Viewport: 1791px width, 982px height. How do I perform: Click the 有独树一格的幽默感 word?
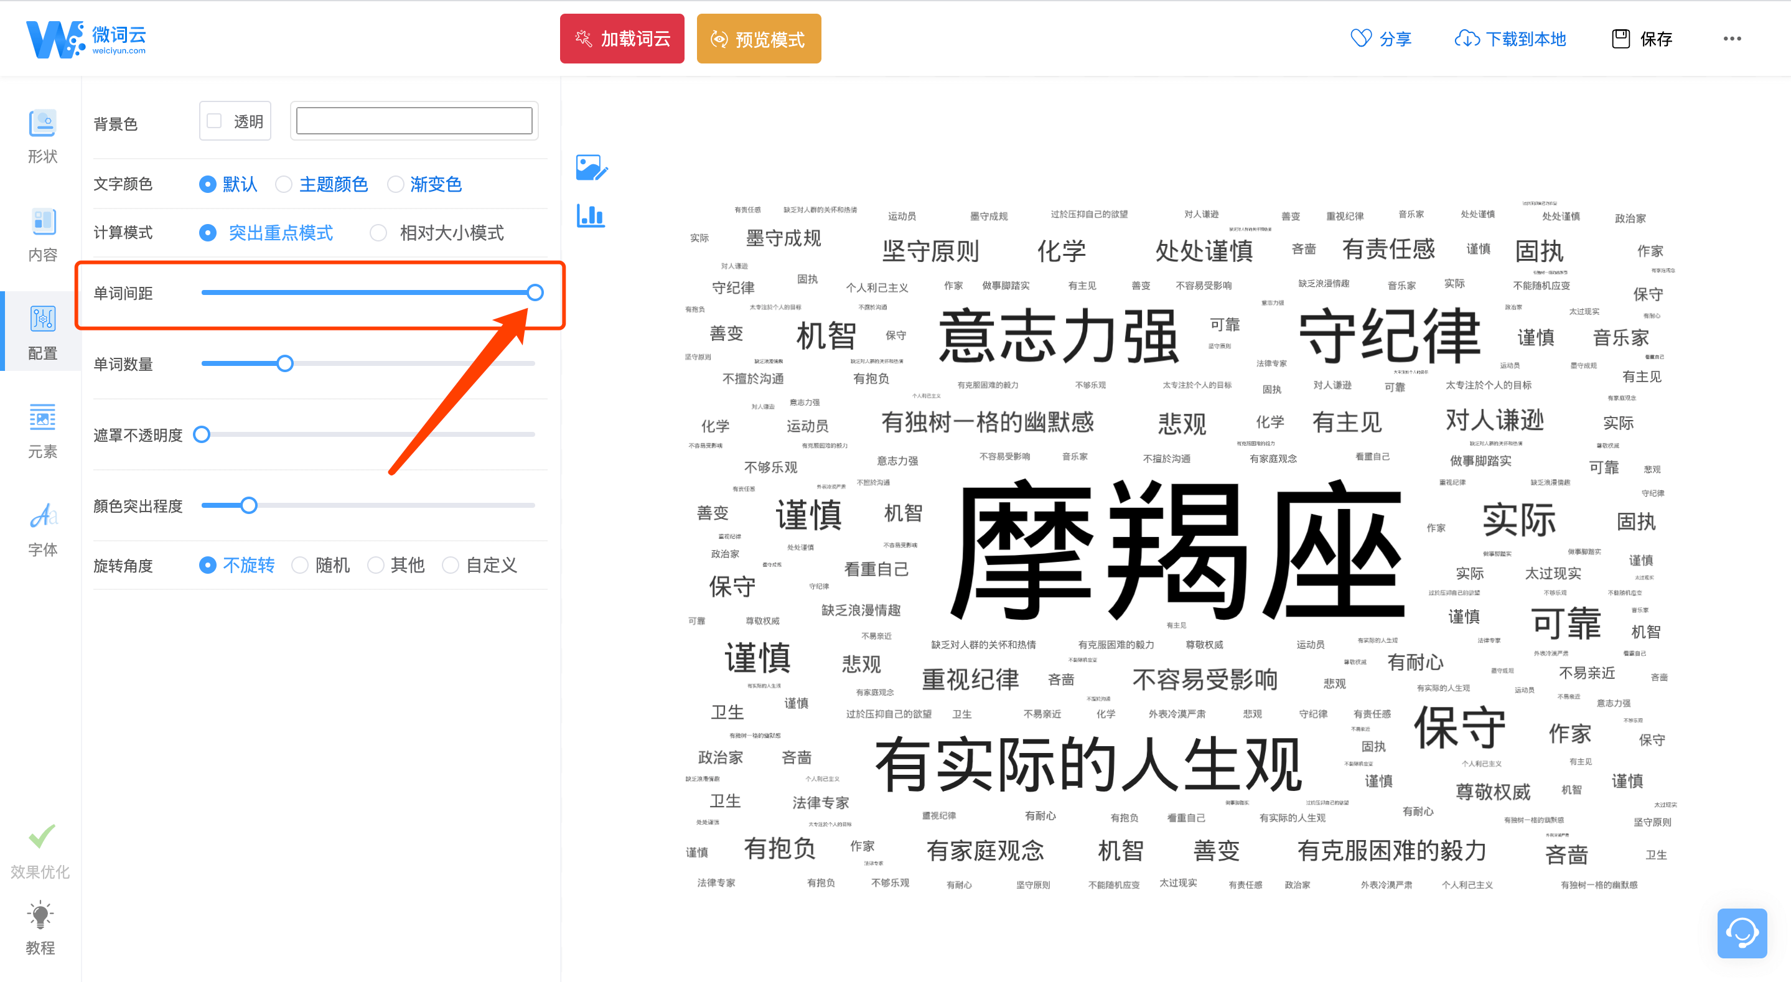pos(987,422)
